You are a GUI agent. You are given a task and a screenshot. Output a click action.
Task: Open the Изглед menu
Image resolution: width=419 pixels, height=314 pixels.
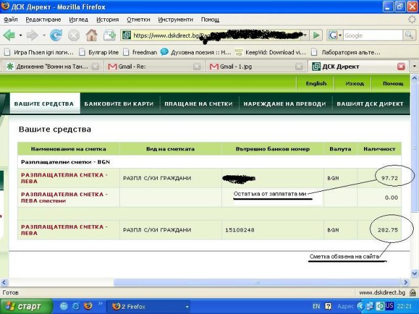click(79, 20)
